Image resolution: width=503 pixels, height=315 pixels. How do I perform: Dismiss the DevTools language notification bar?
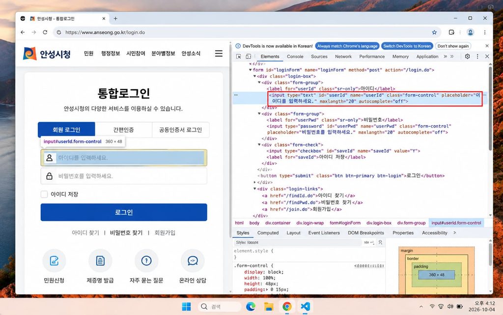[487, 46]
